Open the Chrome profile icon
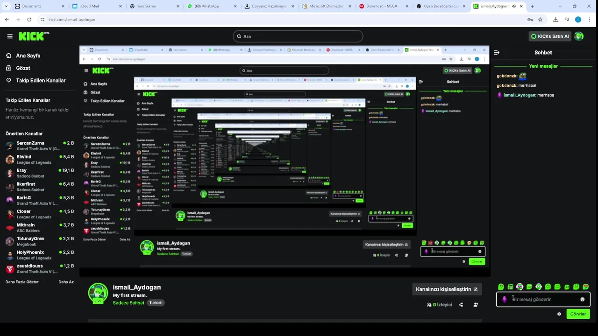Image resolution: width=598 pixels, height=336 pixels. click(x=578, y=20)
